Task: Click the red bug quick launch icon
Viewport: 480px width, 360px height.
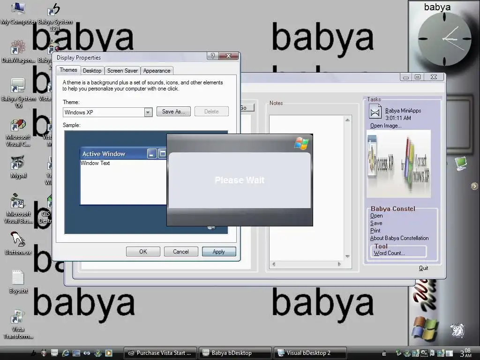Action: pos(44,353)
